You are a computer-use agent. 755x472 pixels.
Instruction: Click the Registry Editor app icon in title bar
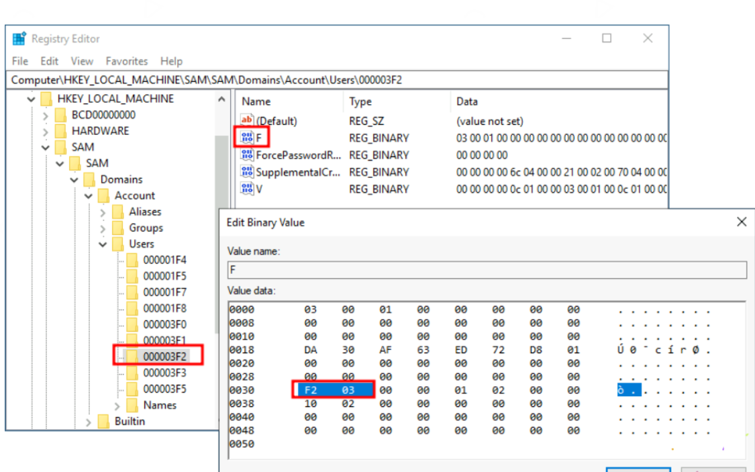tap(19, 38)
